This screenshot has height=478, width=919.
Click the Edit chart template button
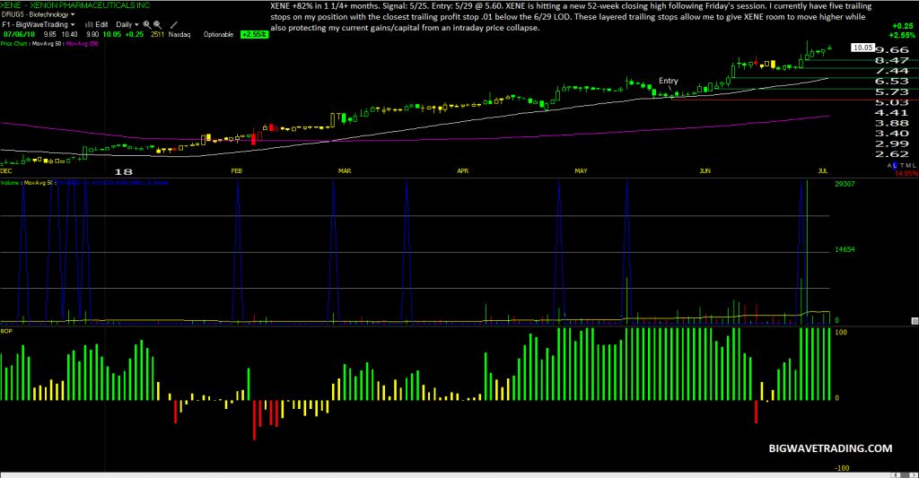(x=101, y=24)
